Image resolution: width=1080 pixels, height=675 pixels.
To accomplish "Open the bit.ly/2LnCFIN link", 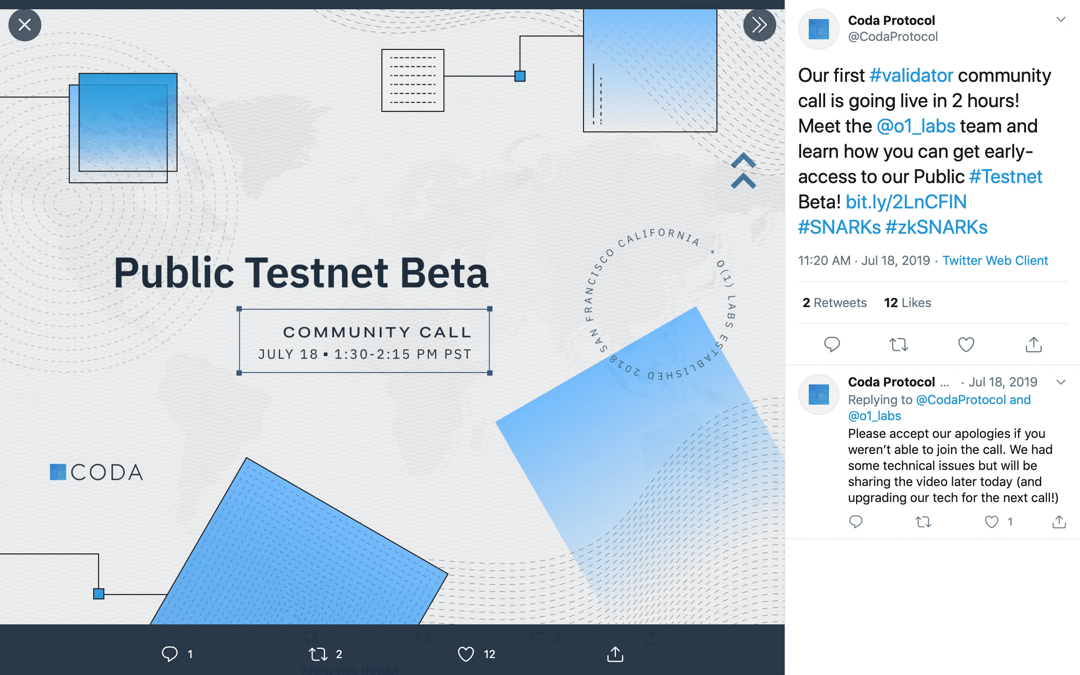I will tap(906, 202).
